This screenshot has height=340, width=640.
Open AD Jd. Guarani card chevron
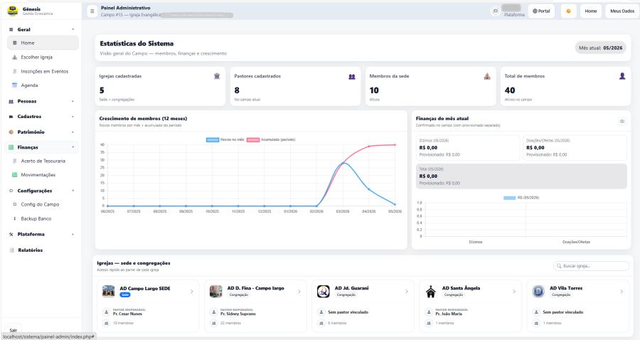click(407, 292)
